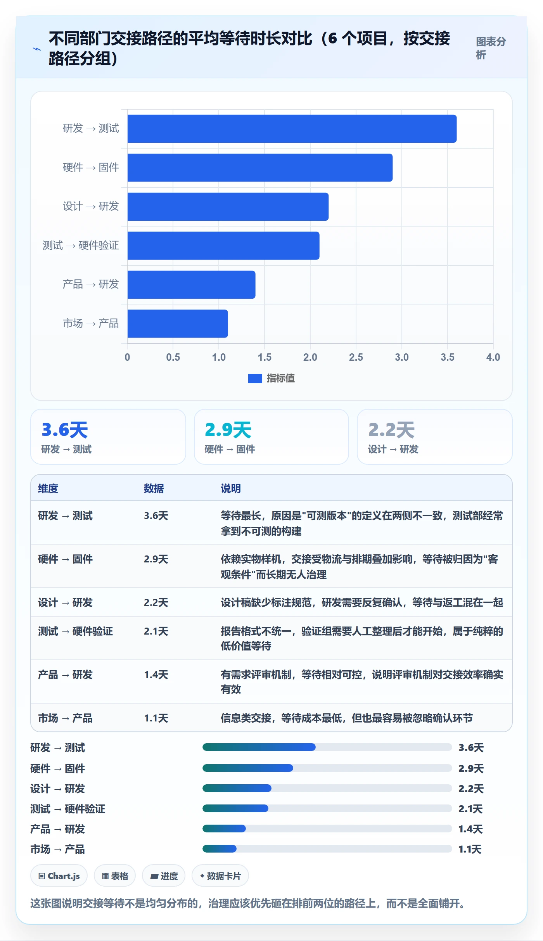The width and height of the screenshot is (543, 941).
Task: Click the 产品 → 研发 progress bar
Action: 327,829
